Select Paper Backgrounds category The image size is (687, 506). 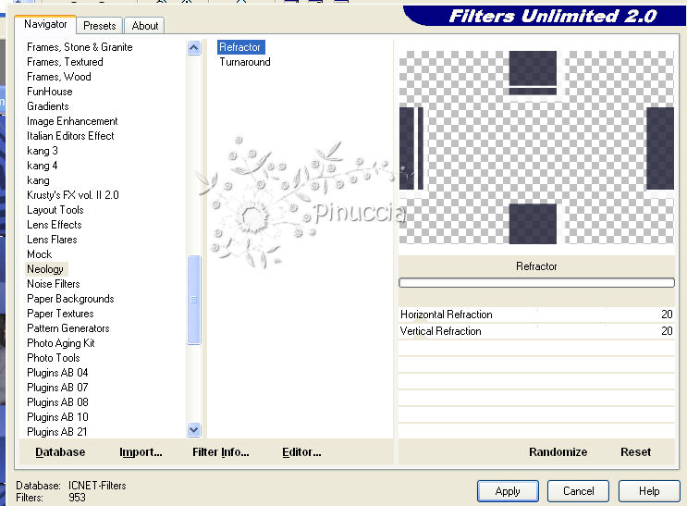click(x=70, y=299)
